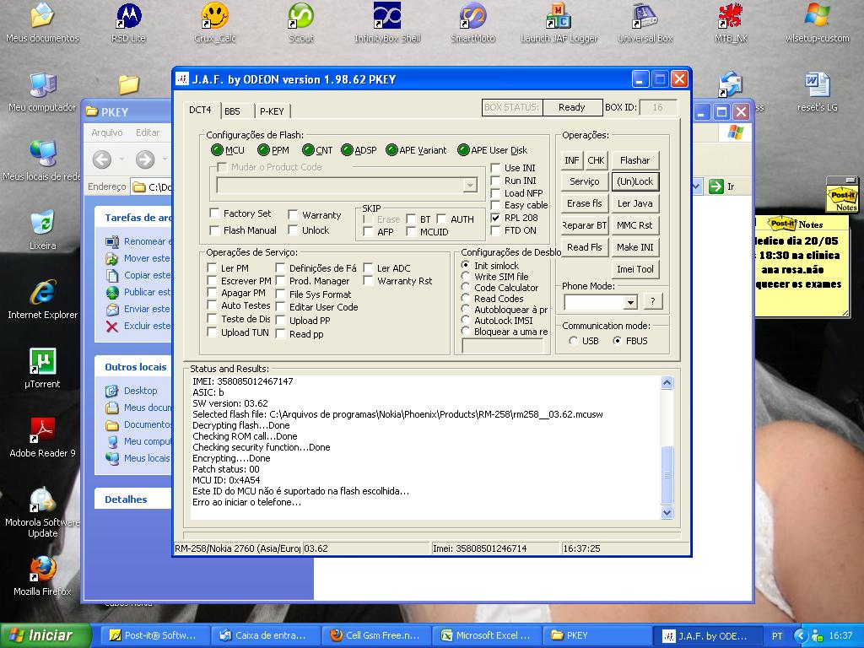
Task: Open SmartMoto desktop shortcut
Action: (472, 23)
